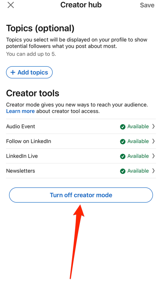Screen dimensions: 162x281
Task: Expand the LinkedIn Live chevron
Action: [x=154, y=156]
